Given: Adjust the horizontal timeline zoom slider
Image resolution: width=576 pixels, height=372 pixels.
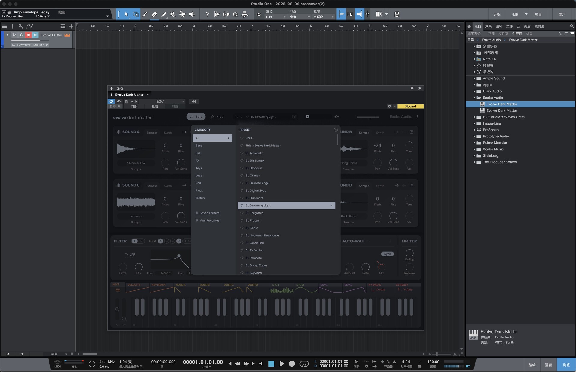Looking at the screenshot, I should 442,354.
